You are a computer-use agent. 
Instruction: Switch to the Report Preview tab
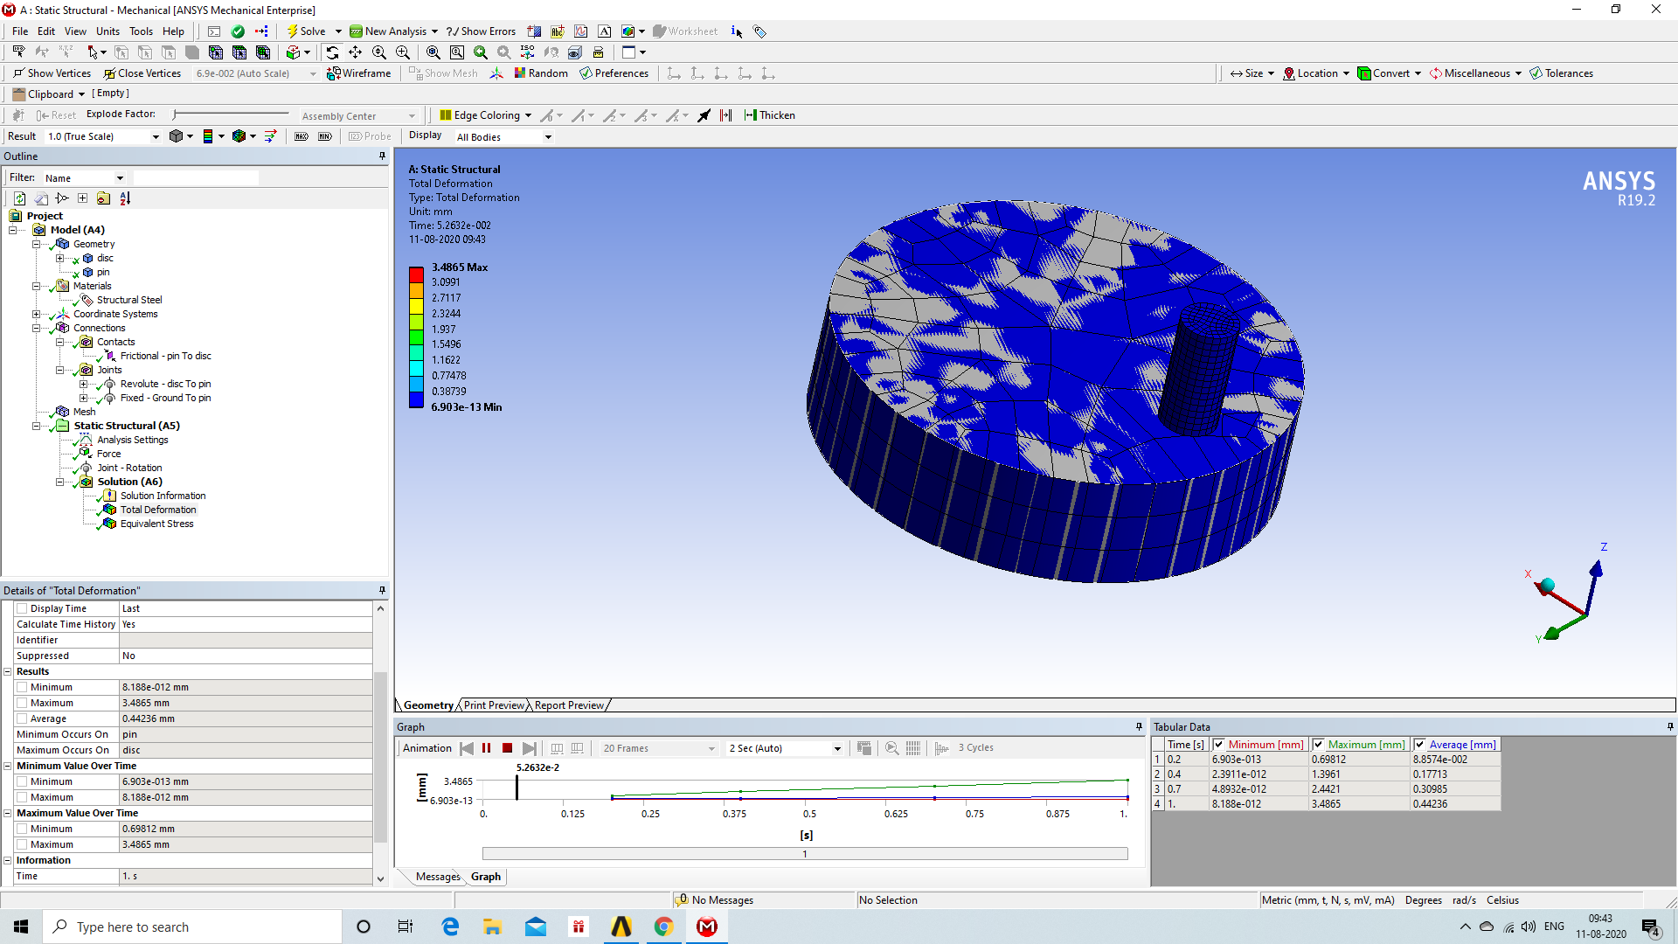point(569,705)
